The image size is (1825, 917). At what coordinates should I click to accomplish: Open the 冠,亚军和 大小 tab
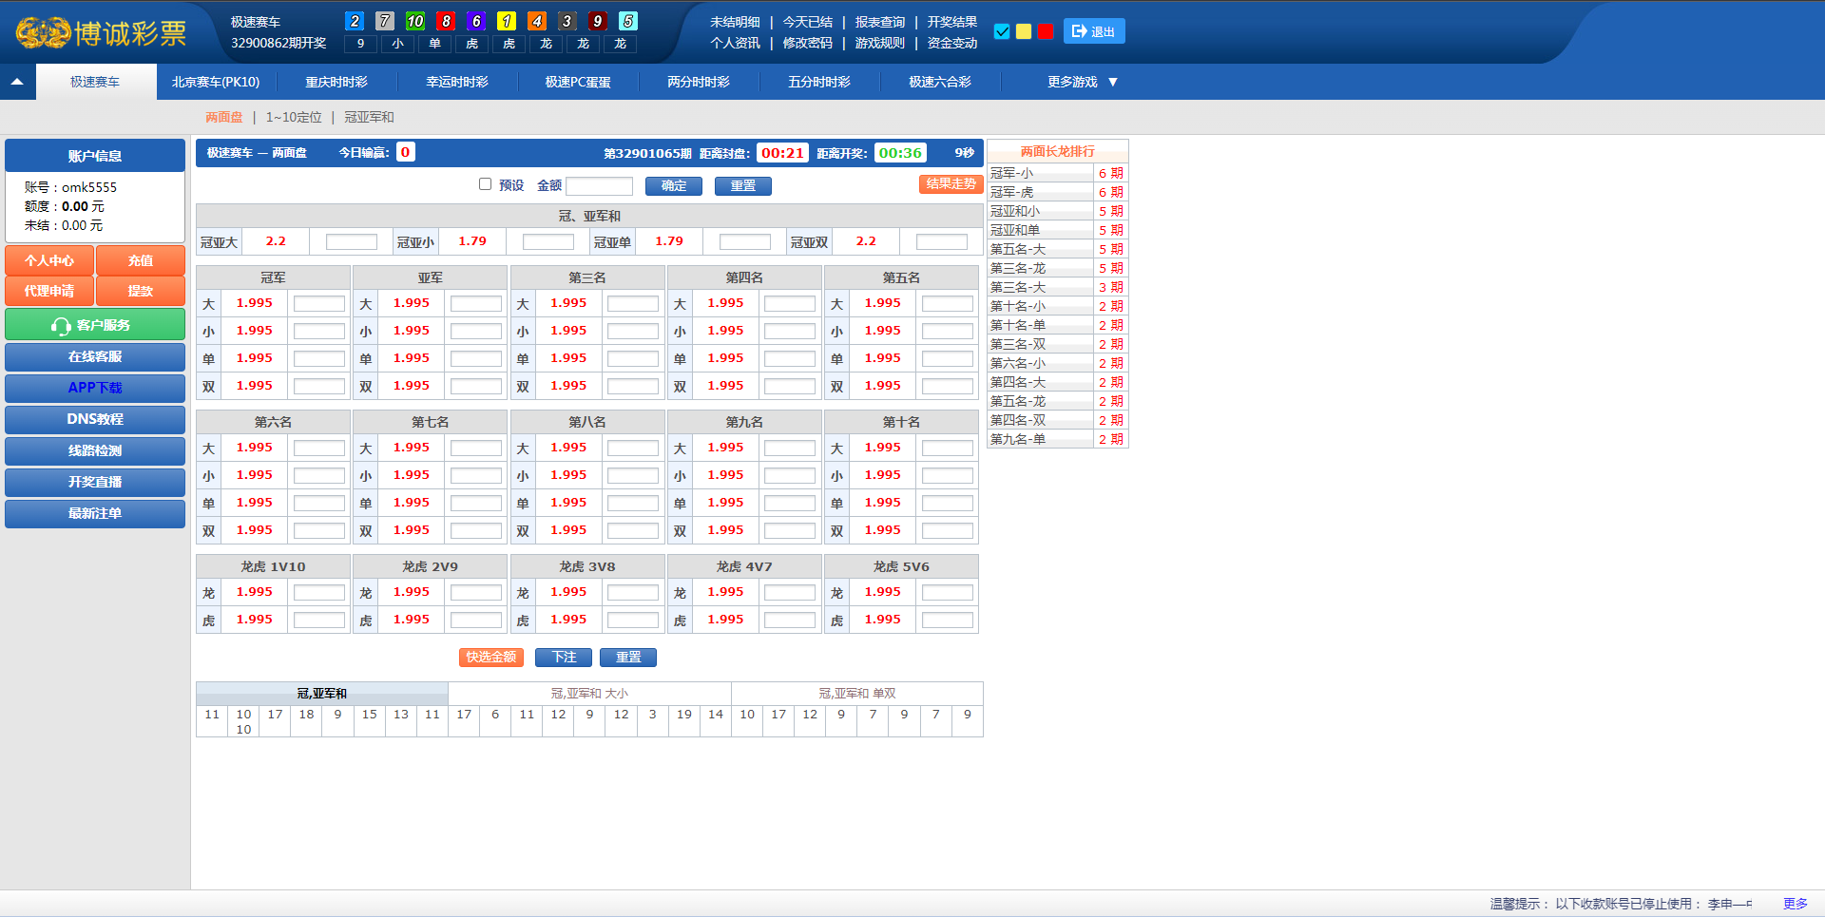click(x=589, y=694)
